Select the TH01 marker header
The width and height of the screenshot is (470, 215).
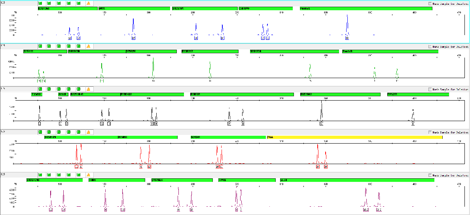117,180
